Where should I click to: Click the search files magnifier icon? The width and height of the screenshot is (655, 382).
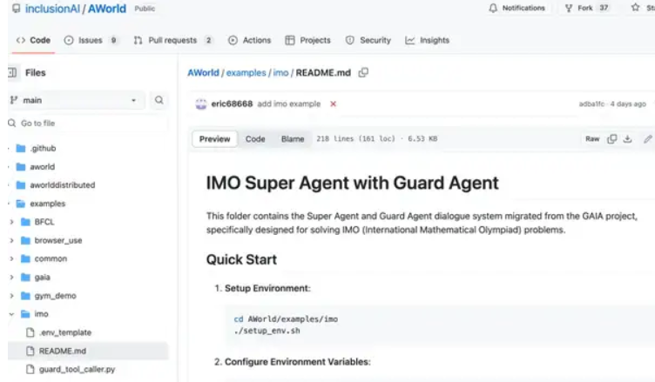click(159, 101)
